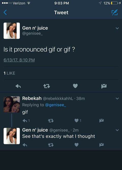Share Rebekah's reply via message icon
This screenshot has height=170, width=122.
pyautogui.click(x=102, y=121)
